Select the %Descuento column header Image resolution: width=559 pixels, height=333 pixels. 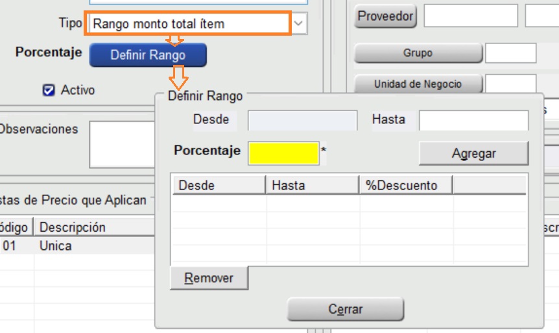pos(406,185)
